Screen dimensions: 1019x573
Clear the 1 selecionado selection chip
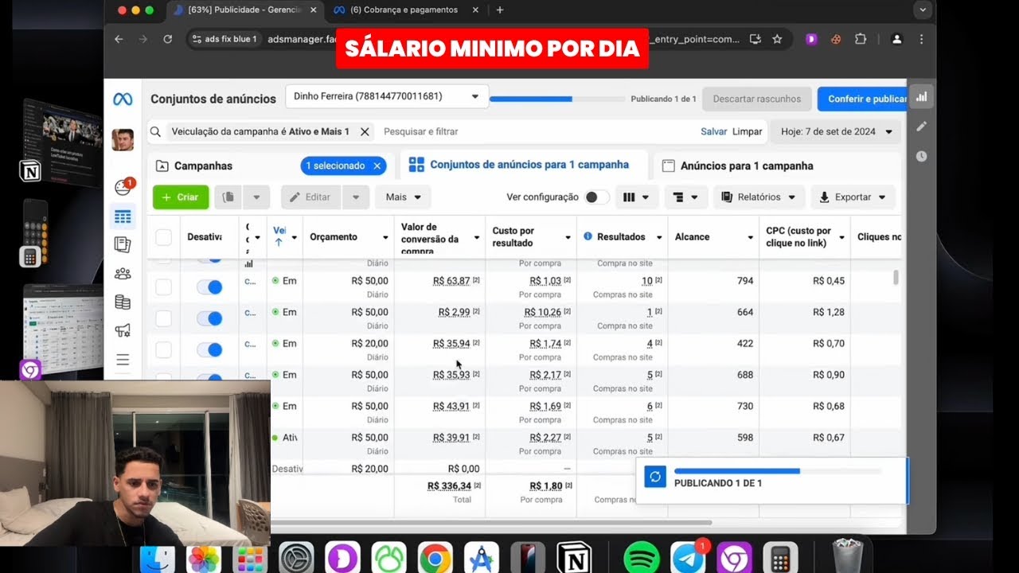click(x=377, y=166)
